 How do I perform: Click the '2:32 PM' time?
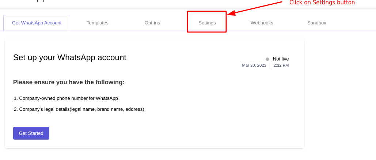pyautogui.click(x=281, y=65)
